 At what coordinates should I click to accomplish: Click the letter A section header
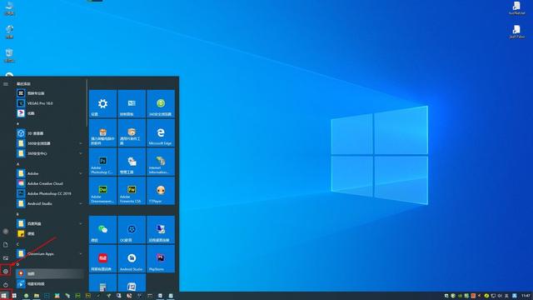(17, 163)
